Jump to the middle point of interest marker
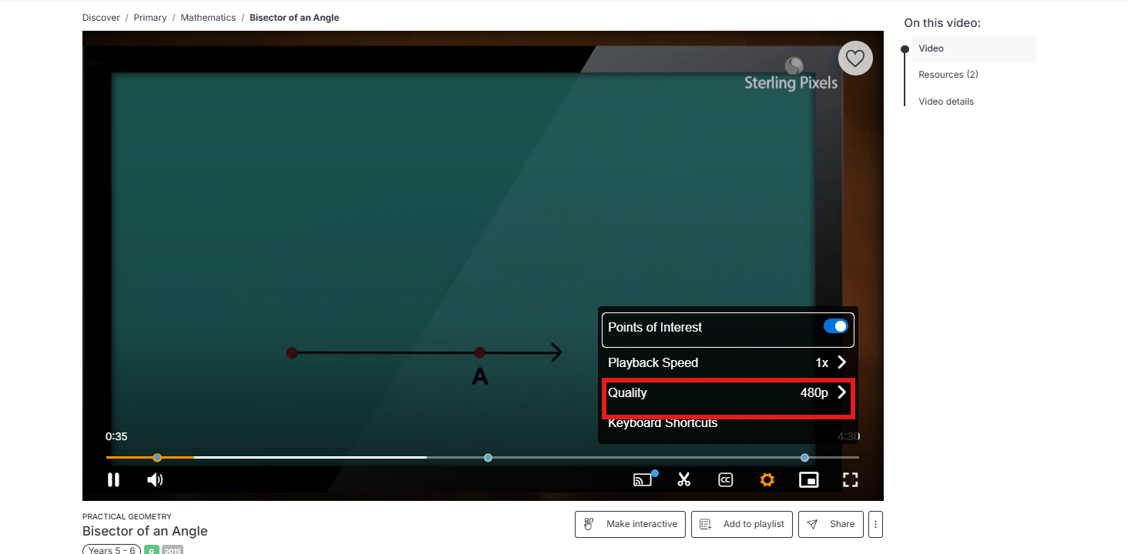The width and height of the screenshot is (1128, 554). (x=488, y=457)
